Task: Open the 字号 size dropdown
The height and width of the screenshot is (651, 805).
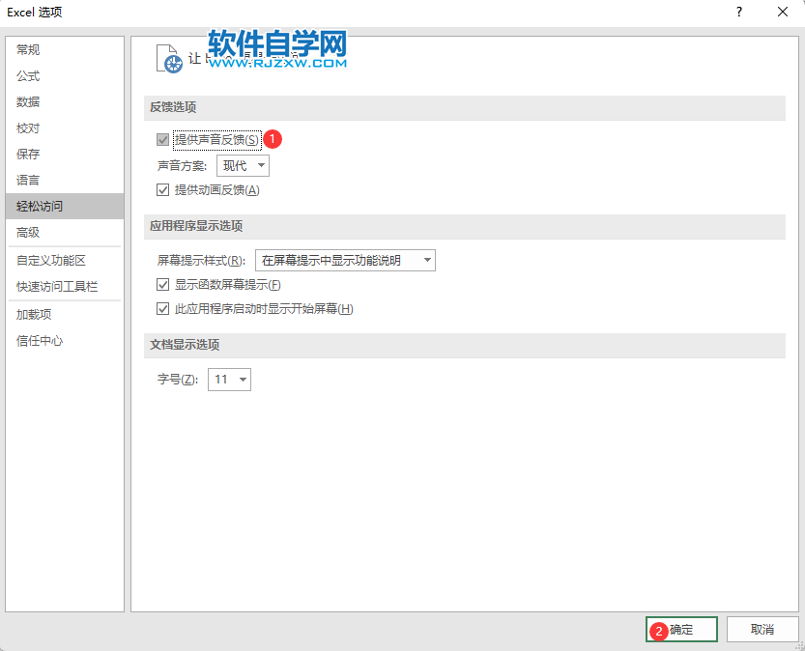Action: (229, 380)
